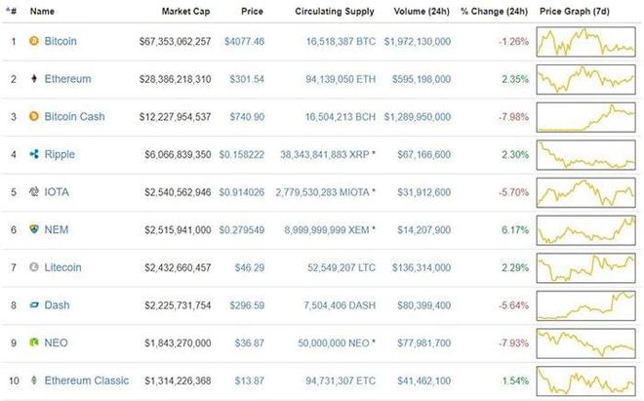Open NEM 7-day price graph

click(x=586, y=230)
